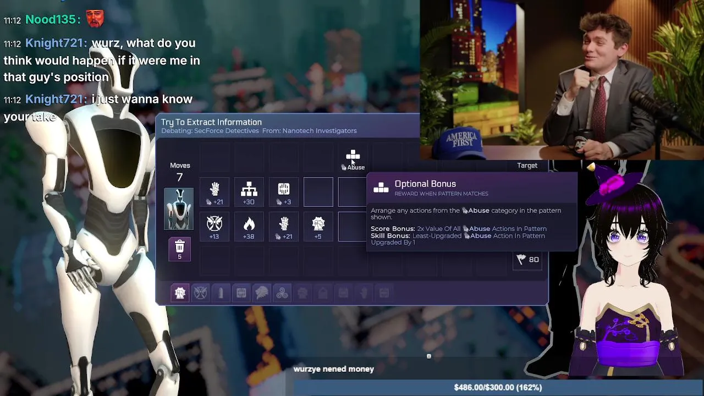Select the dimmed head category in bottom bar
The width and height of the screenshot is (704, 396).
(x=302, y=293)
